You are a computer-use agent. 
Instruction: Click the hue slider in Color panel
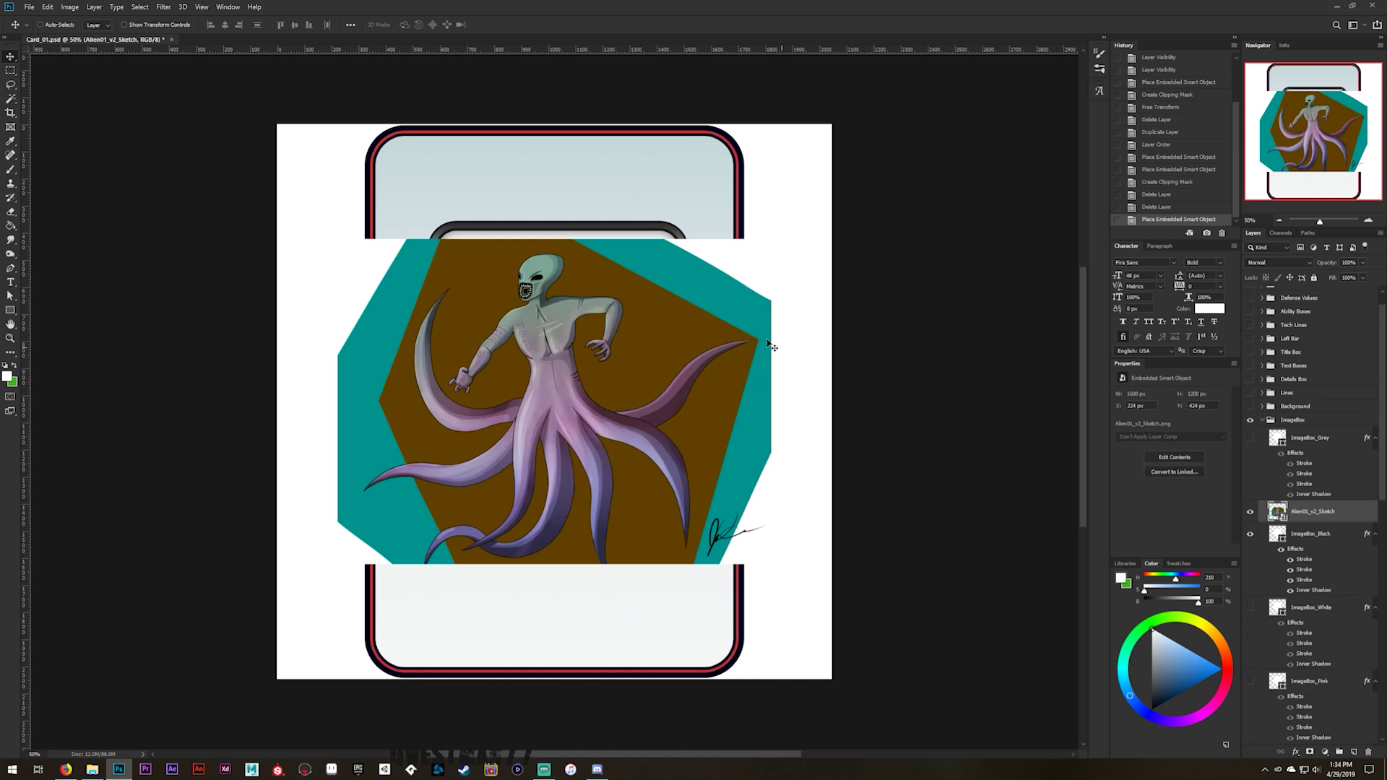(x=1172, y=574)
